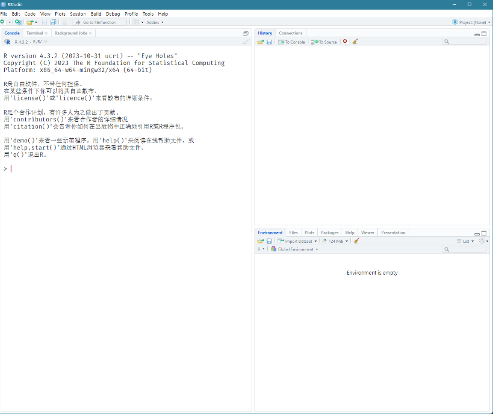493x414 pixels.
Task: Click the Go to file/function field
Action: pyautogui.click(x=100, y=22)
